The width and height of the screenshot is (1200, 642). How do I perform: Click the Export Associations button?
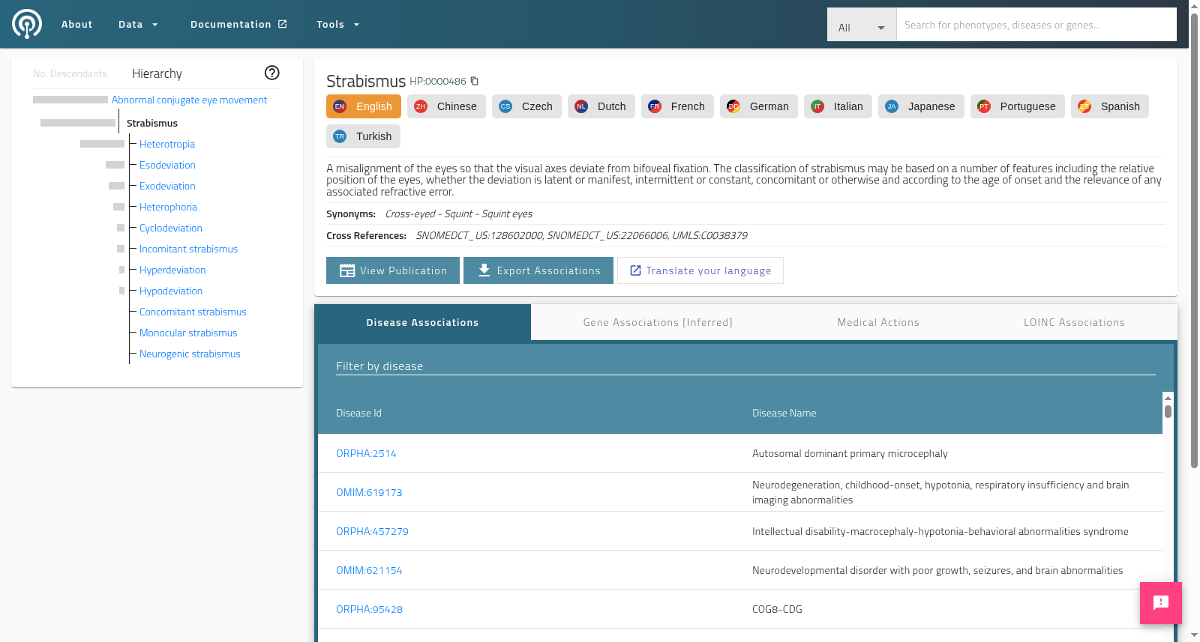point(538,270)
